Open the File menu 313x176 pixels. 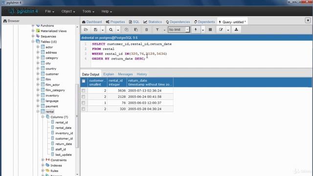coord(49,11)
